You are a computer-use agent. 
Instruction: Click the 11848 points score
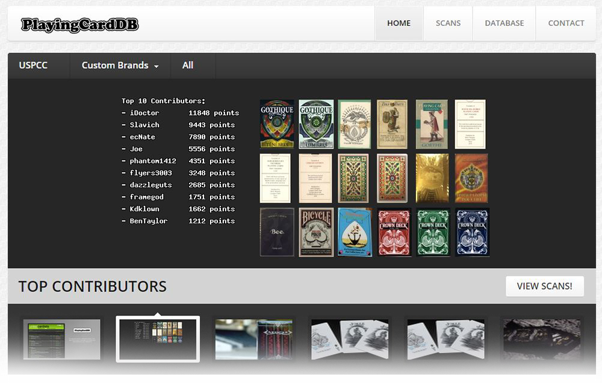click(214, 113)
